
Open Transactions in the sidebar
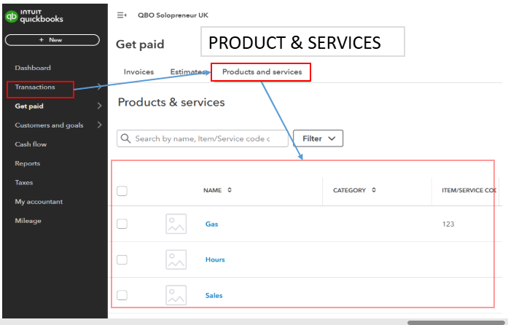point(35,87)
